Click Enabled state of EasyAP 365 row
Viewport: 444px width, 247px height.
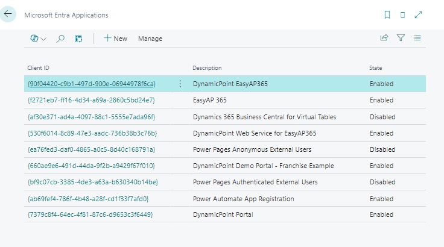pyautogui.click(x=381, y=100)
